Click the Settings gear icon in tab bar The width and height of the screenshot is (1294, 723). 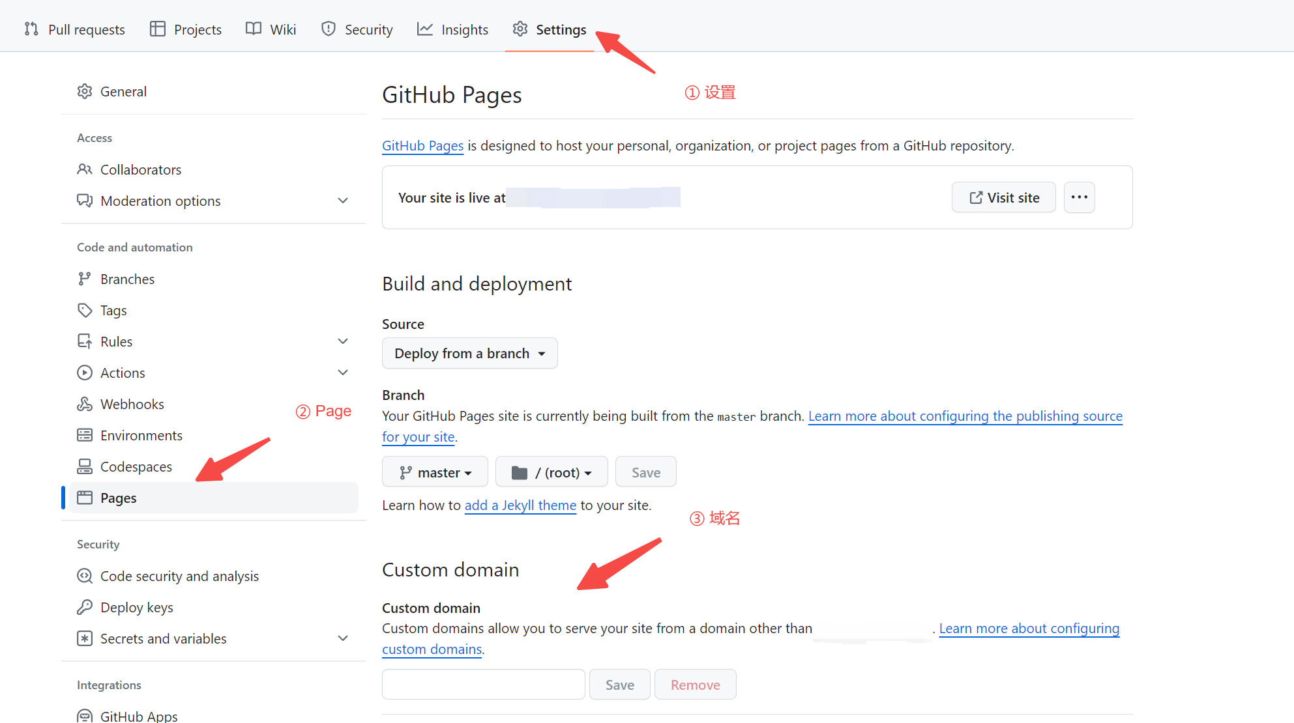pos(520,29)
